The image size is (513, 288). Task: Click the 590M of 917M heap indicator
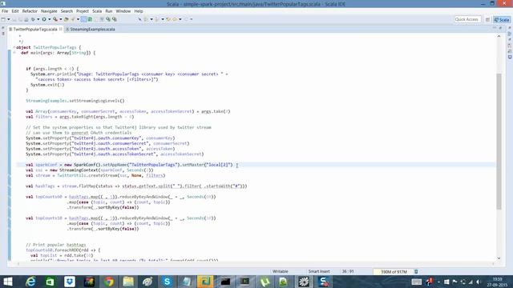coord(394,272)
